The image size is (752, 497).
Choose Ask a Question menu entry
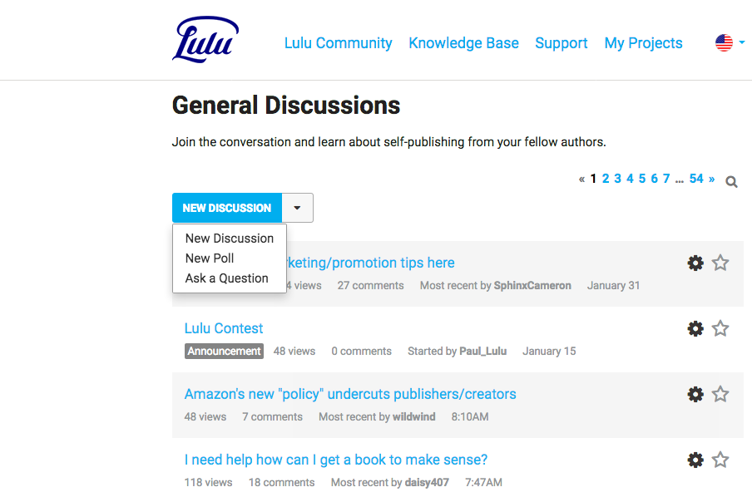(226, 278)
